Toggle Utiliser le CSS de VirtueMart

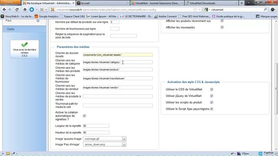point(212,89)
